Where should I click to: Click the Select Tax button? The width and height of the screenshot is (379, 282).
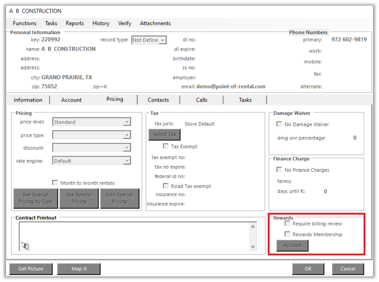164,135
